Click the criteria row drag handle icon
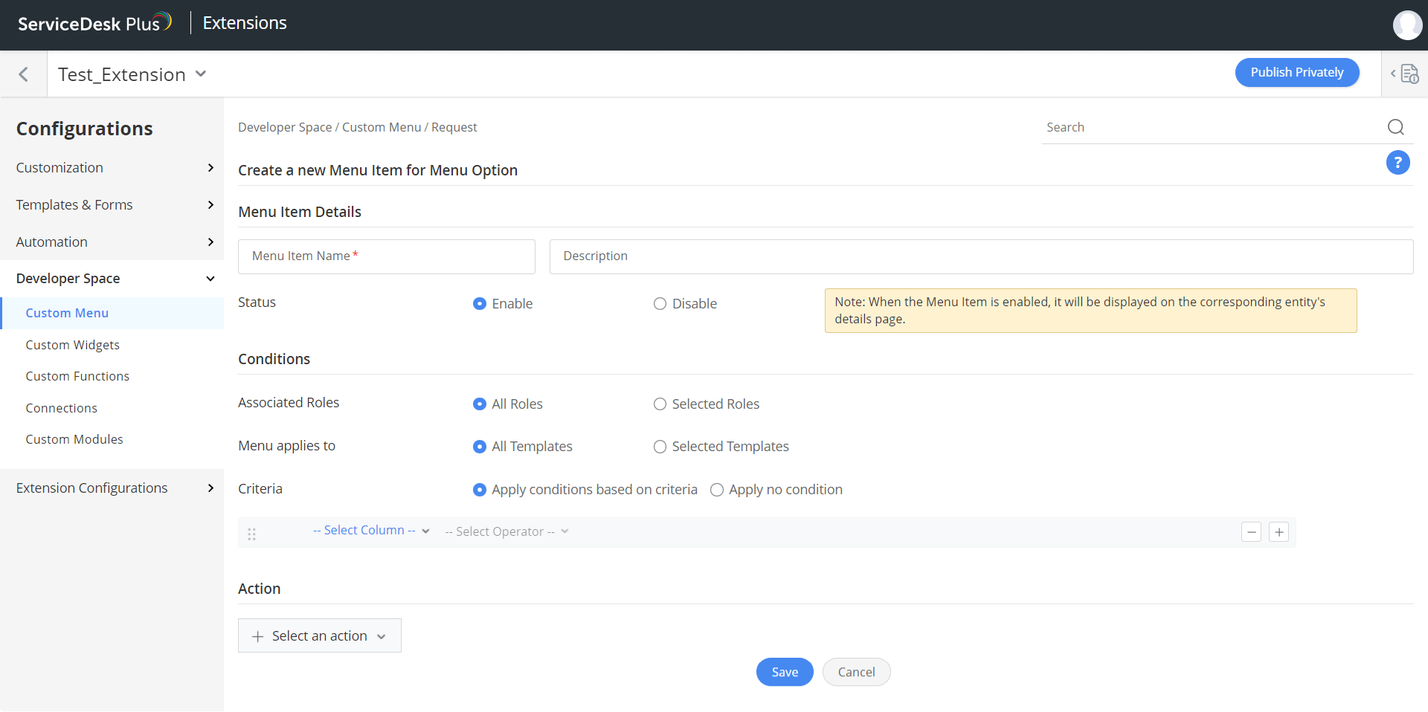The height and width of the screenshot is (712, 1428). click(x=251, y=533)
